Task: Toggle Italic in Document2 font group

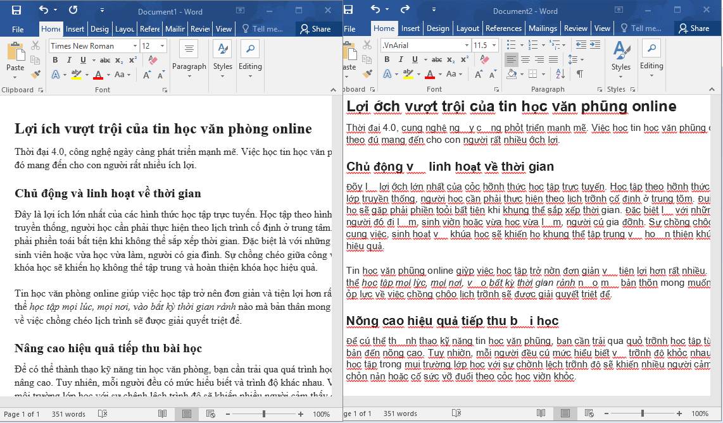Action: [x=401, y=59]
